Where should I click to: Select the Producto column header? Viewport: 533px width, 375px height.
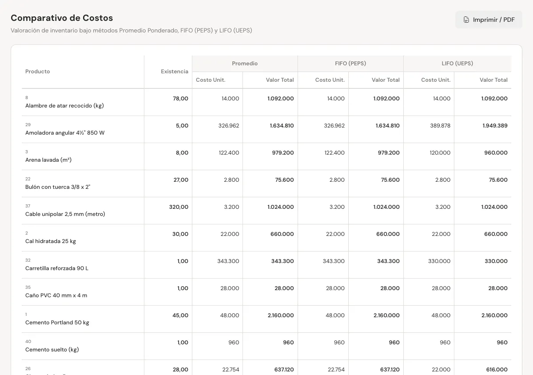tap(38, 72)
